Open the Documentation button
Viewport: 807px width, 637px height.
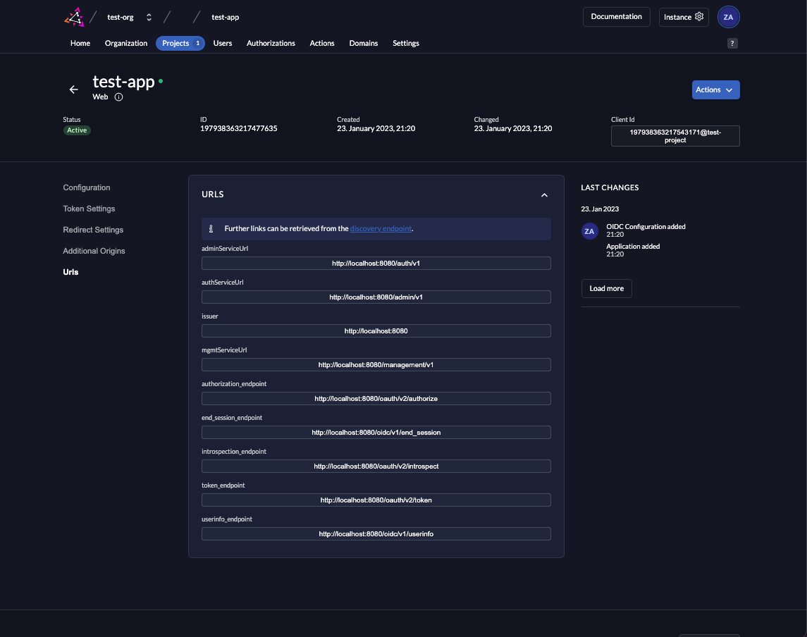tap(616, 16)
